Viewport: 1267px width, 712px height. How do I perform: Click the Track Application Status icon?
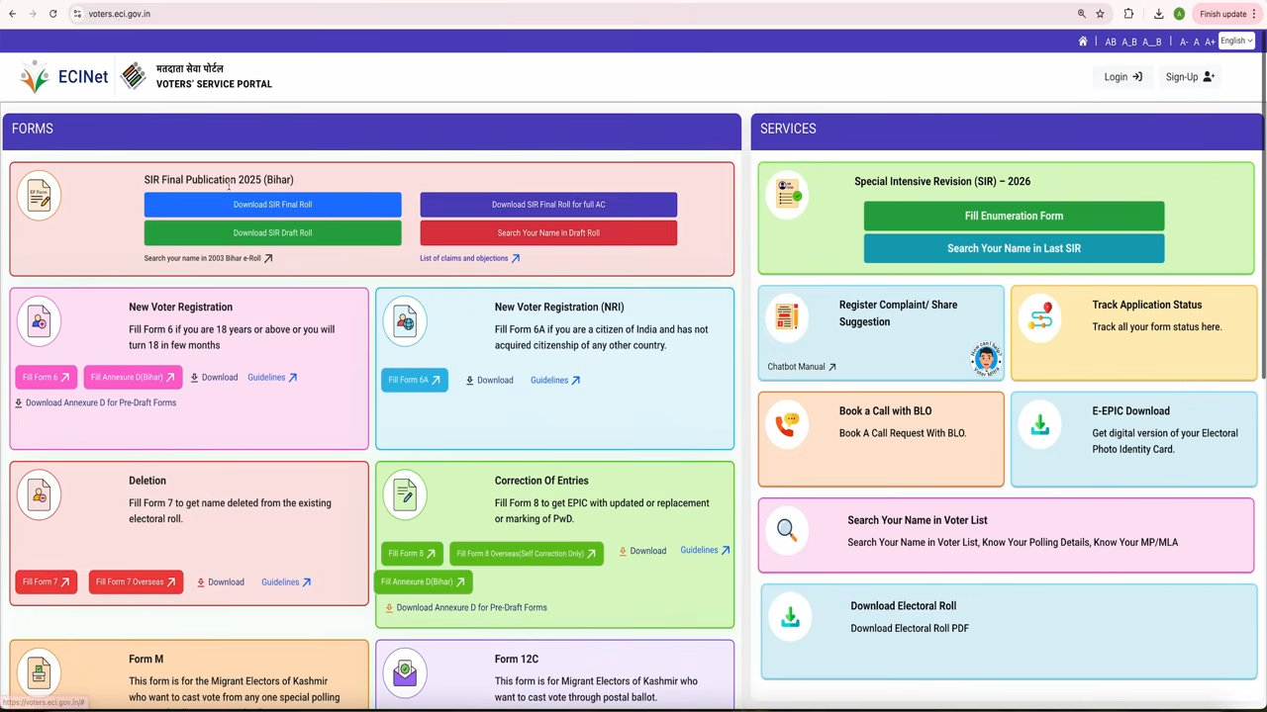coord(1040,318)
